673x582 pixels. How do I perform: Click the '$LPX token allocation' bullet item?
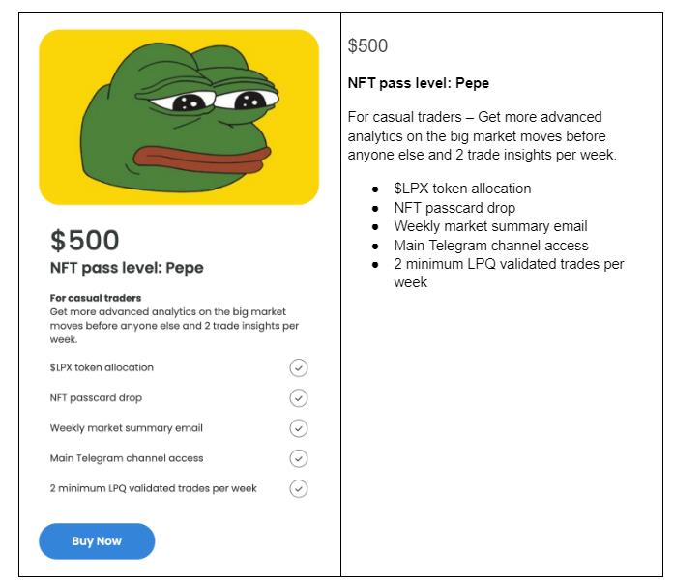[462, 189]
